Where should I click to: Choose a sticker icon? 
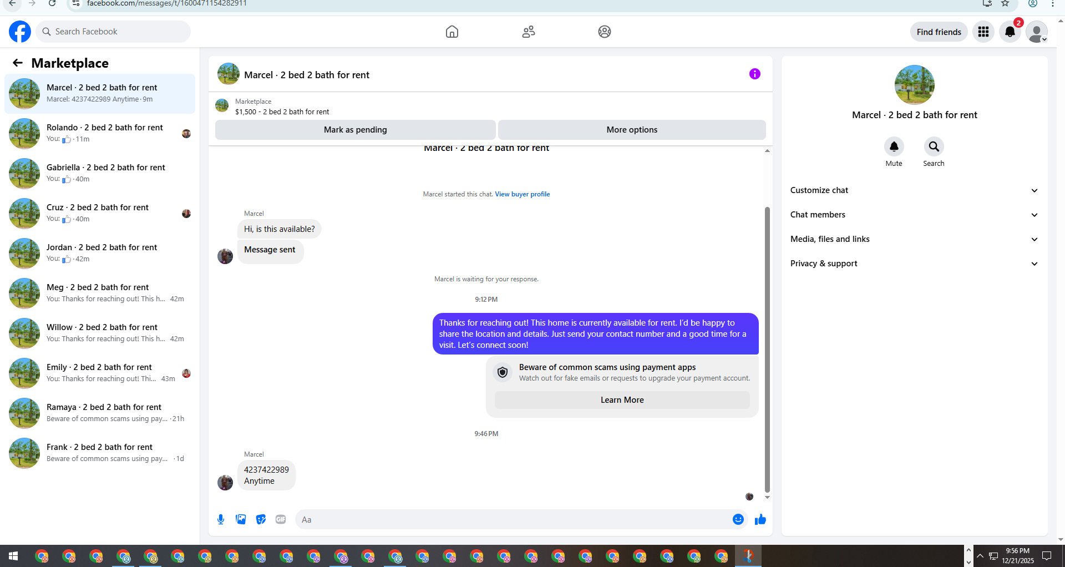coord(261,519)
